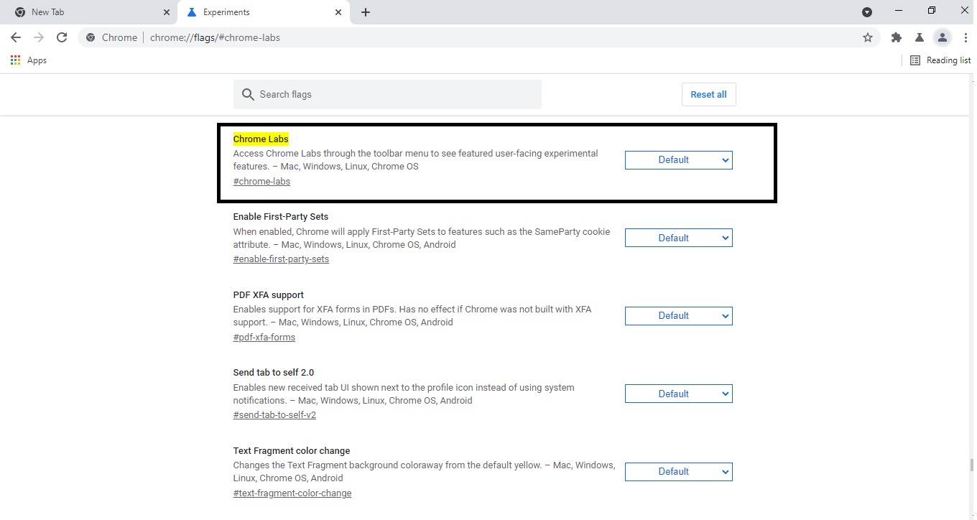Open the PDF XFA support dropdown

tap(678, 315)
